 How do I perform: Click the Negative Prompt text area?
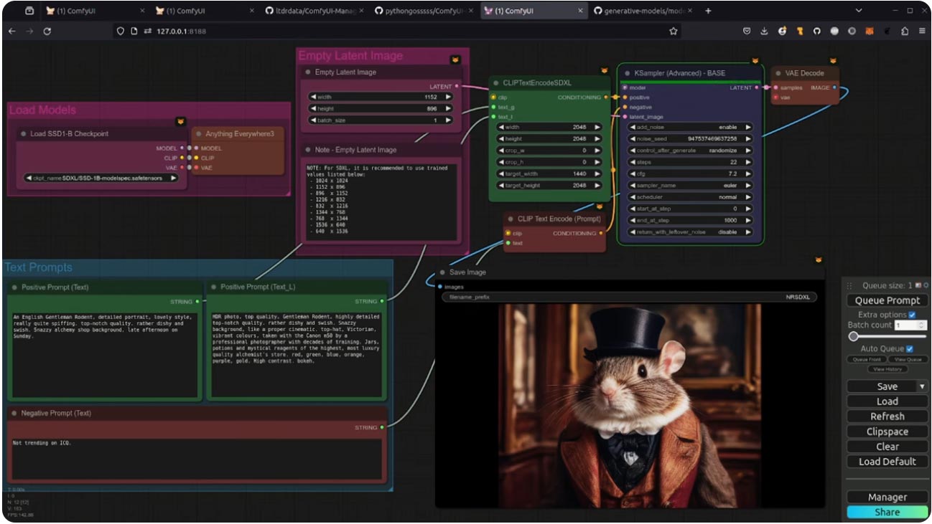[x=197, y=458]
